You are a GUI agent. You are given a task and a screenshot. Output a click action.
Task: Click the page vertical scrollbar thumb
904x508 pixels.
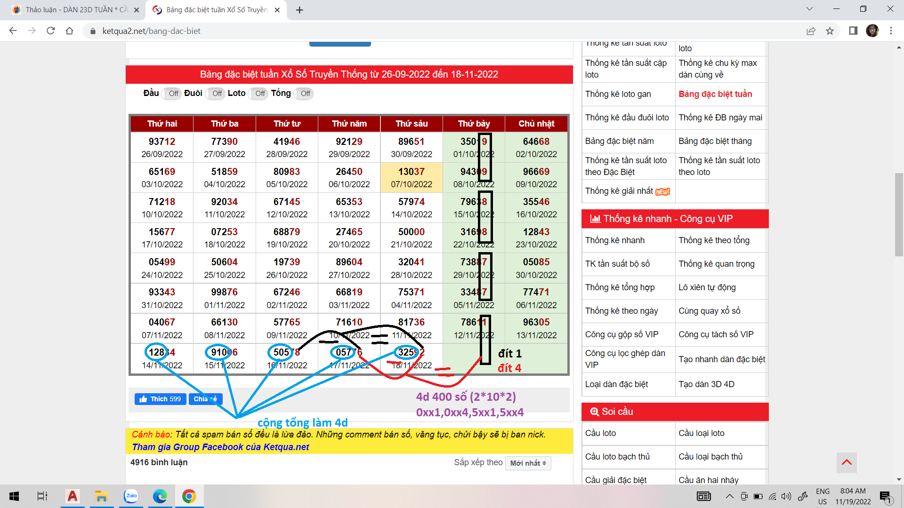tap(898, 214)
